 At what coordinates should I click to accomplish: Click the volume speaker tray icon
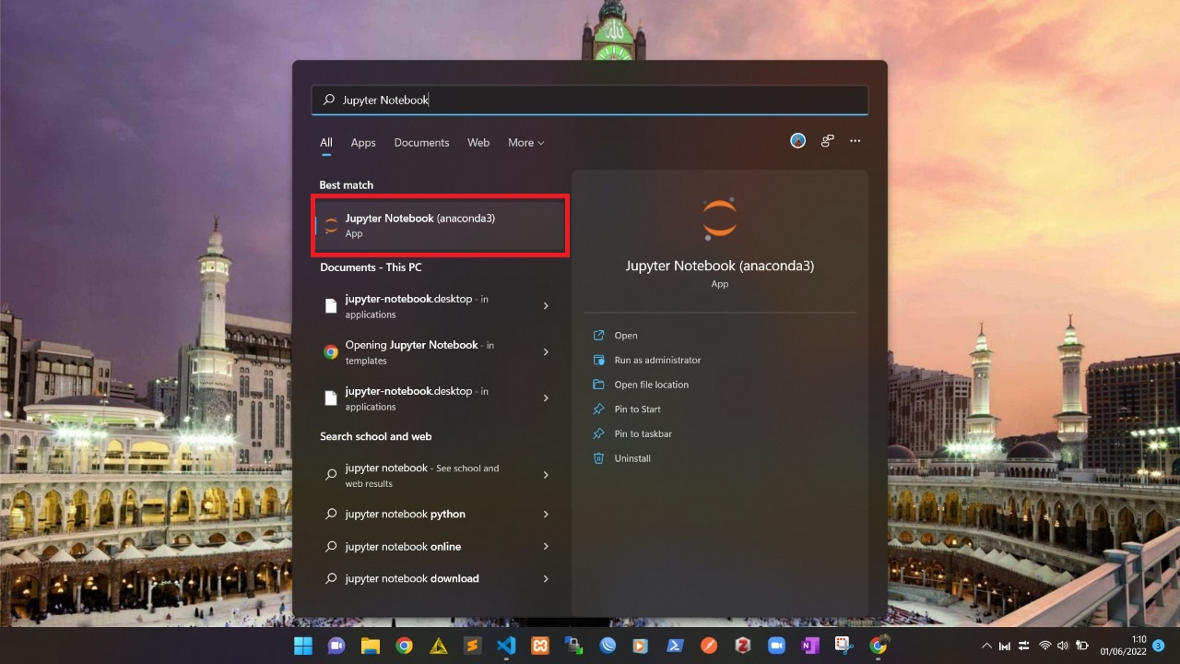pos(1063,646)
